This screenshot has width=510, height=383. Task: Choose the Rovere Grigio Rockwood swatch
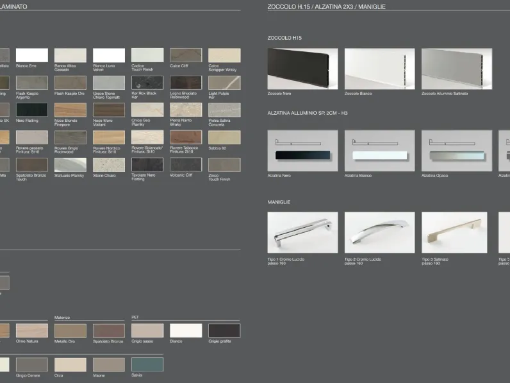(x=70, y=137)
